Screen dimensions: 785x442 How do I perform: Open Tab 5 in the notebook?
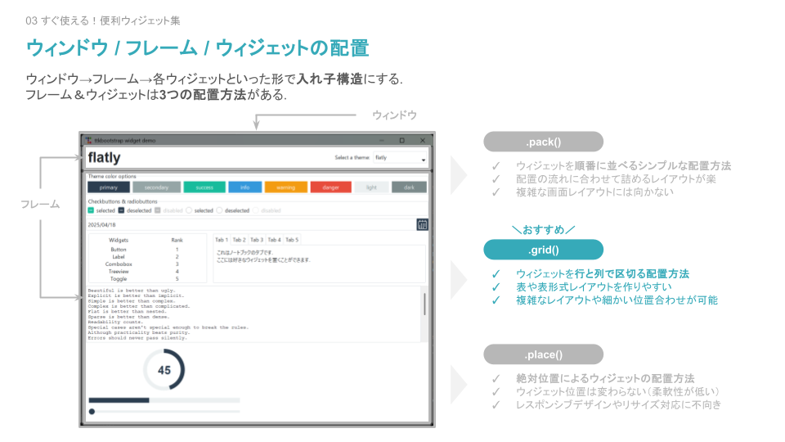pos(292,240)
